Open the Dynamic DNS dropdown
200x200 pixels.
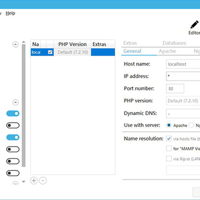point(183,113)
